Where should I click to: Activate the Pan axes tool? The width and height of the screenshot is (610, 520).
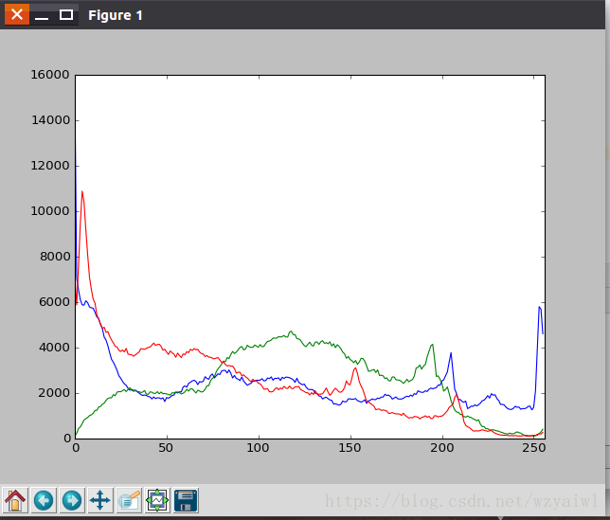100,500
